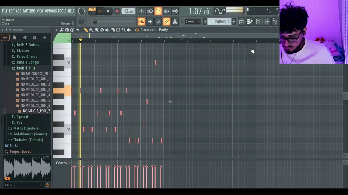
Task: Toggle PAT/SONG mode switch
Action: pyautogui.click(x=92, y=11)
